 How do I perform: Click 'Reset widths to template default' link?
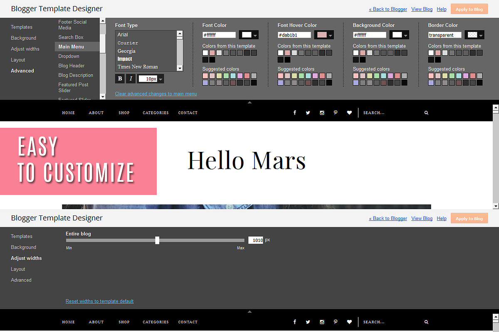tap(99, 301)
